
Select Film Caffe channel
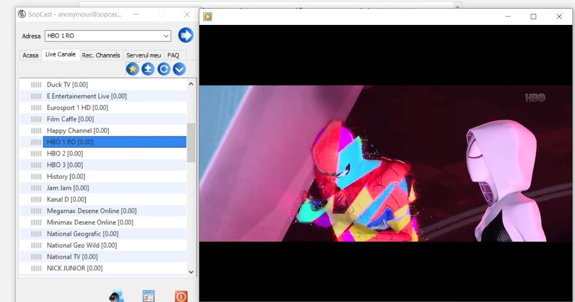(70, 119)
